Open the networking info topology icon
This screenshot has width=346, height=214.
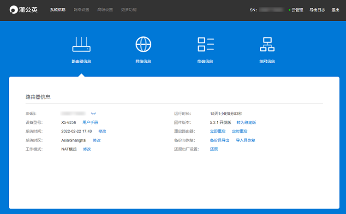click(x=267, y=44)
